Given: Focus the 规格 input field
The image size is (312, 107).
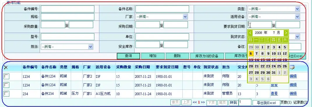Looking at the screenshot, I should 68,17.
